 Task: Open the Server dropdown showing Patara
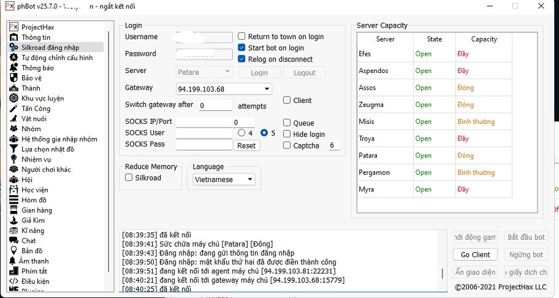click(x=204, y=72)
